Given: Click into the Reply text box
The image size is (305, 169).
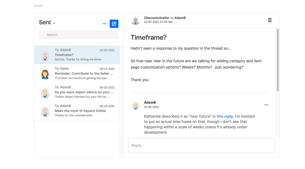Looking at the screenshot, I should [x=201, y=145].
